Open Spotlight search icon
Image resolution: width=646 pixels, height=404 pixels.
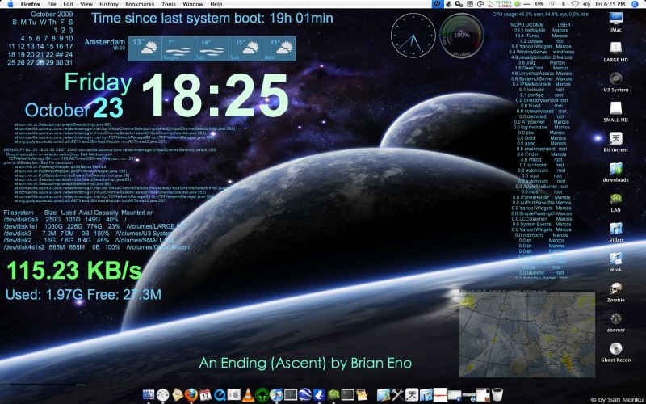pyautogui.click(x=635, y=4)
